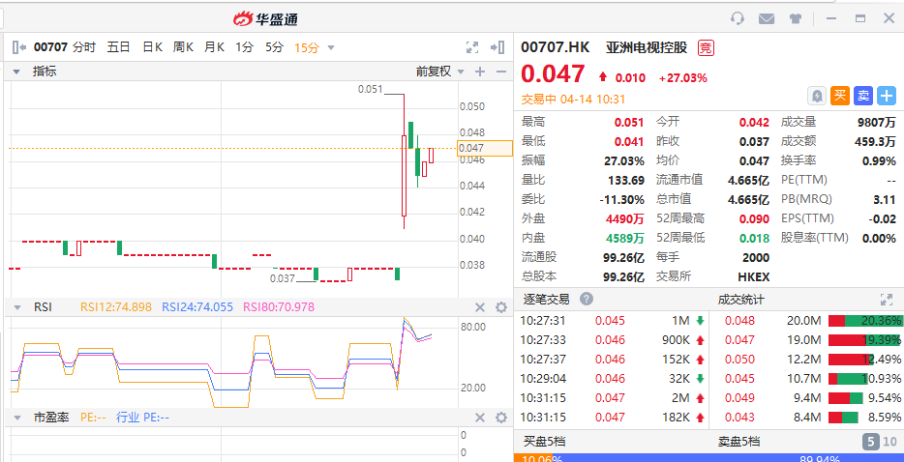
Task: Click the 总市值 value 4.665亿
Action: pyautogui.click(x=748, y=199)
